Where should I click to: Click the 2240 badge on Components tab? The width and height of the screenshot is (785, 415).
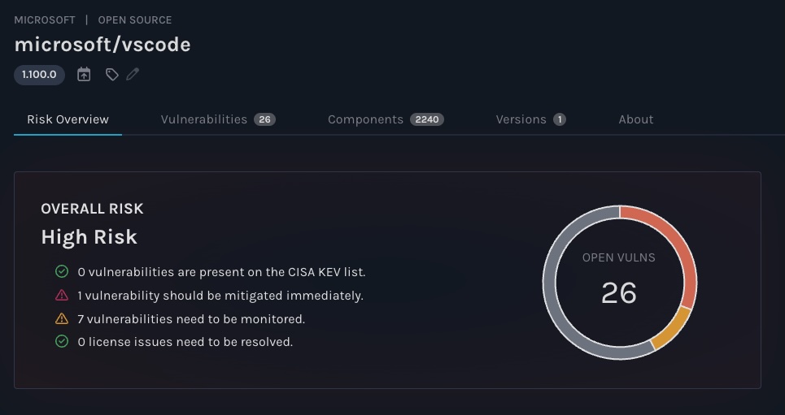coord(426,119)
